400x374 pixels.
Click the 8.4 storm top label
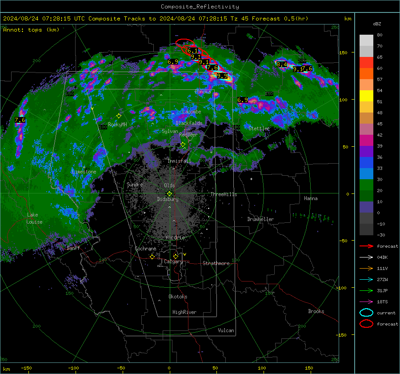click(x=282, y=64)
